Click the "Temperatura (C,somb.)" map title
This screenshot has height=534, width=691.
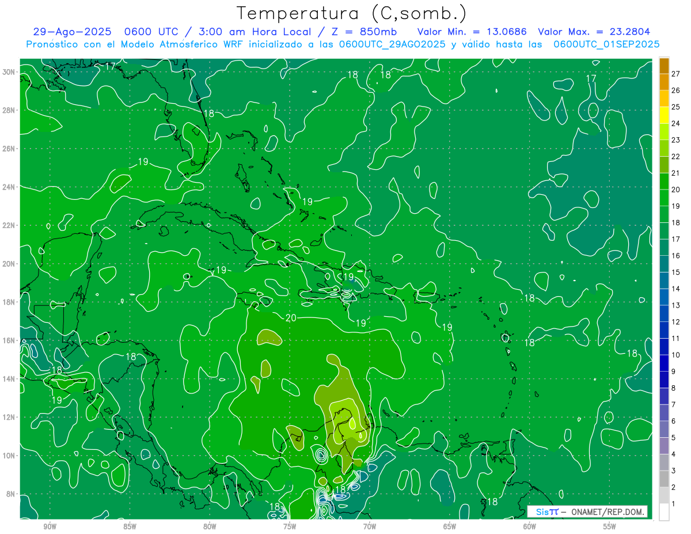[x=352, y=13]
